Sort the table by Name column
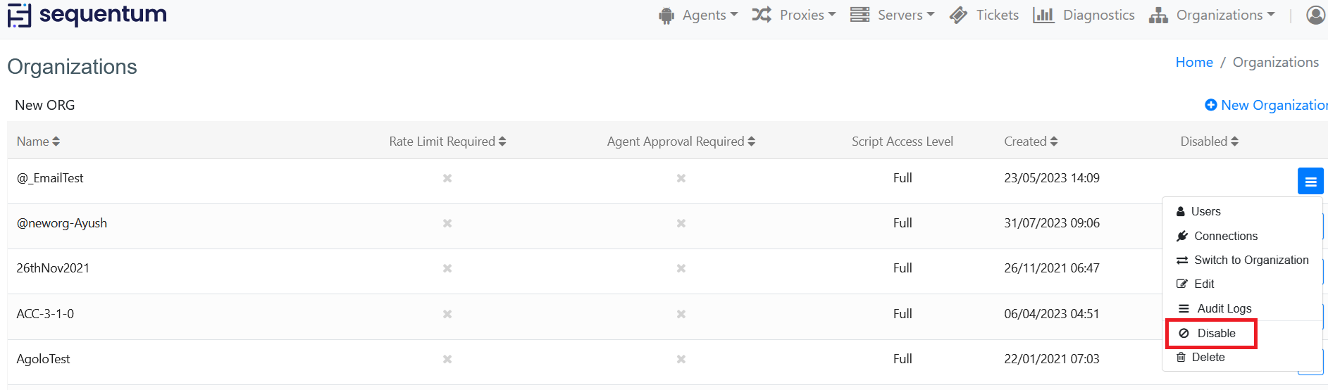The height and width of the screenshot is (390, 1328). (38, 141)
